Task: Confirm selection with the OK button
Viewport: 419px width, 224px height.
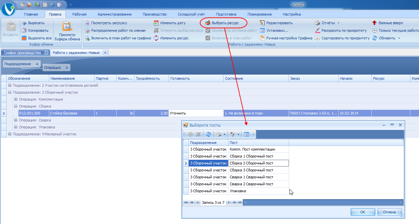Action: 363,212
